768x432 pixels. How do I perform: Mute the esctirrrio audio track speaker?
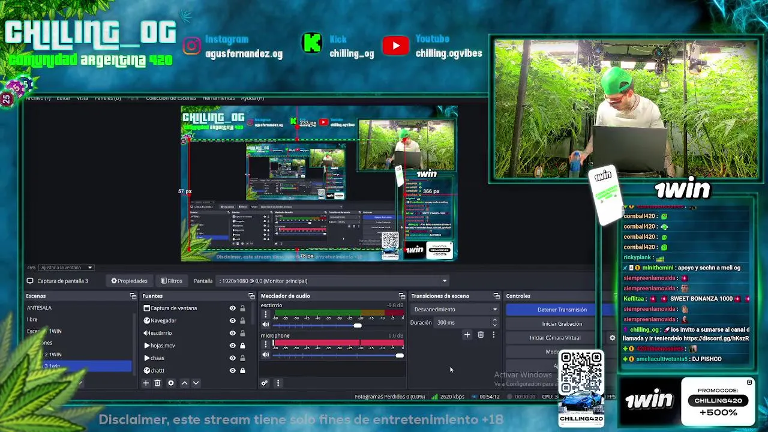click(x=265, y=325)
